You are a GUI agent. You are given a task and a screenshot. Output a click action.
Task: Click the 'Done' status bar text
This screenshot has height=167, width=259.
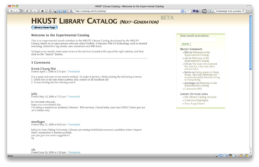click(11, 156)
